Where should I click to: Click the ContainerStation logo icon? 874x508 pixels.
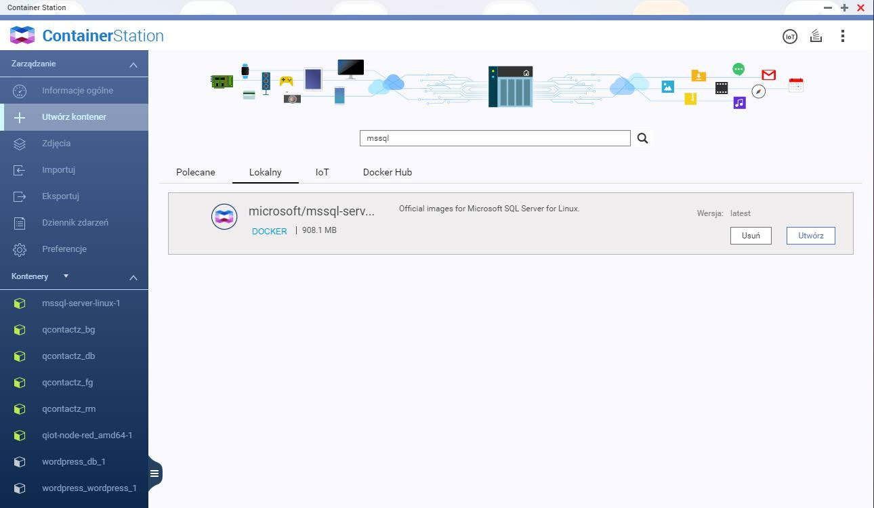[22, 35]
